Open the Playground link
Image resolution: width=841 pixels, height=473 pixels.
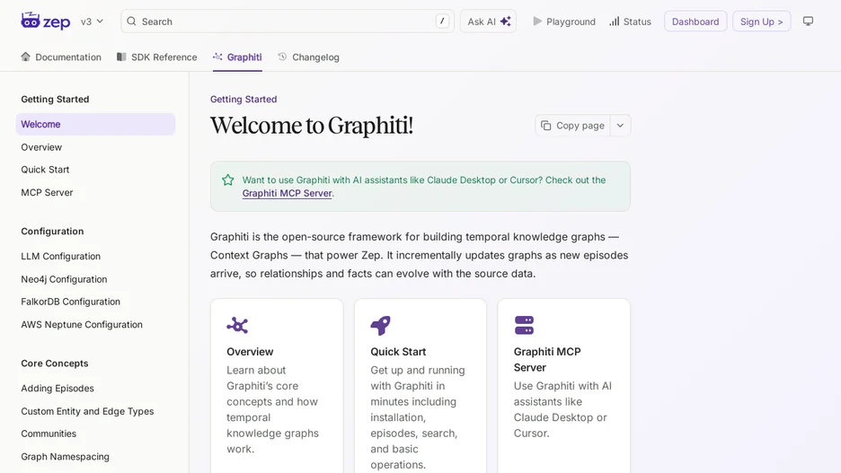coord(564,22)
